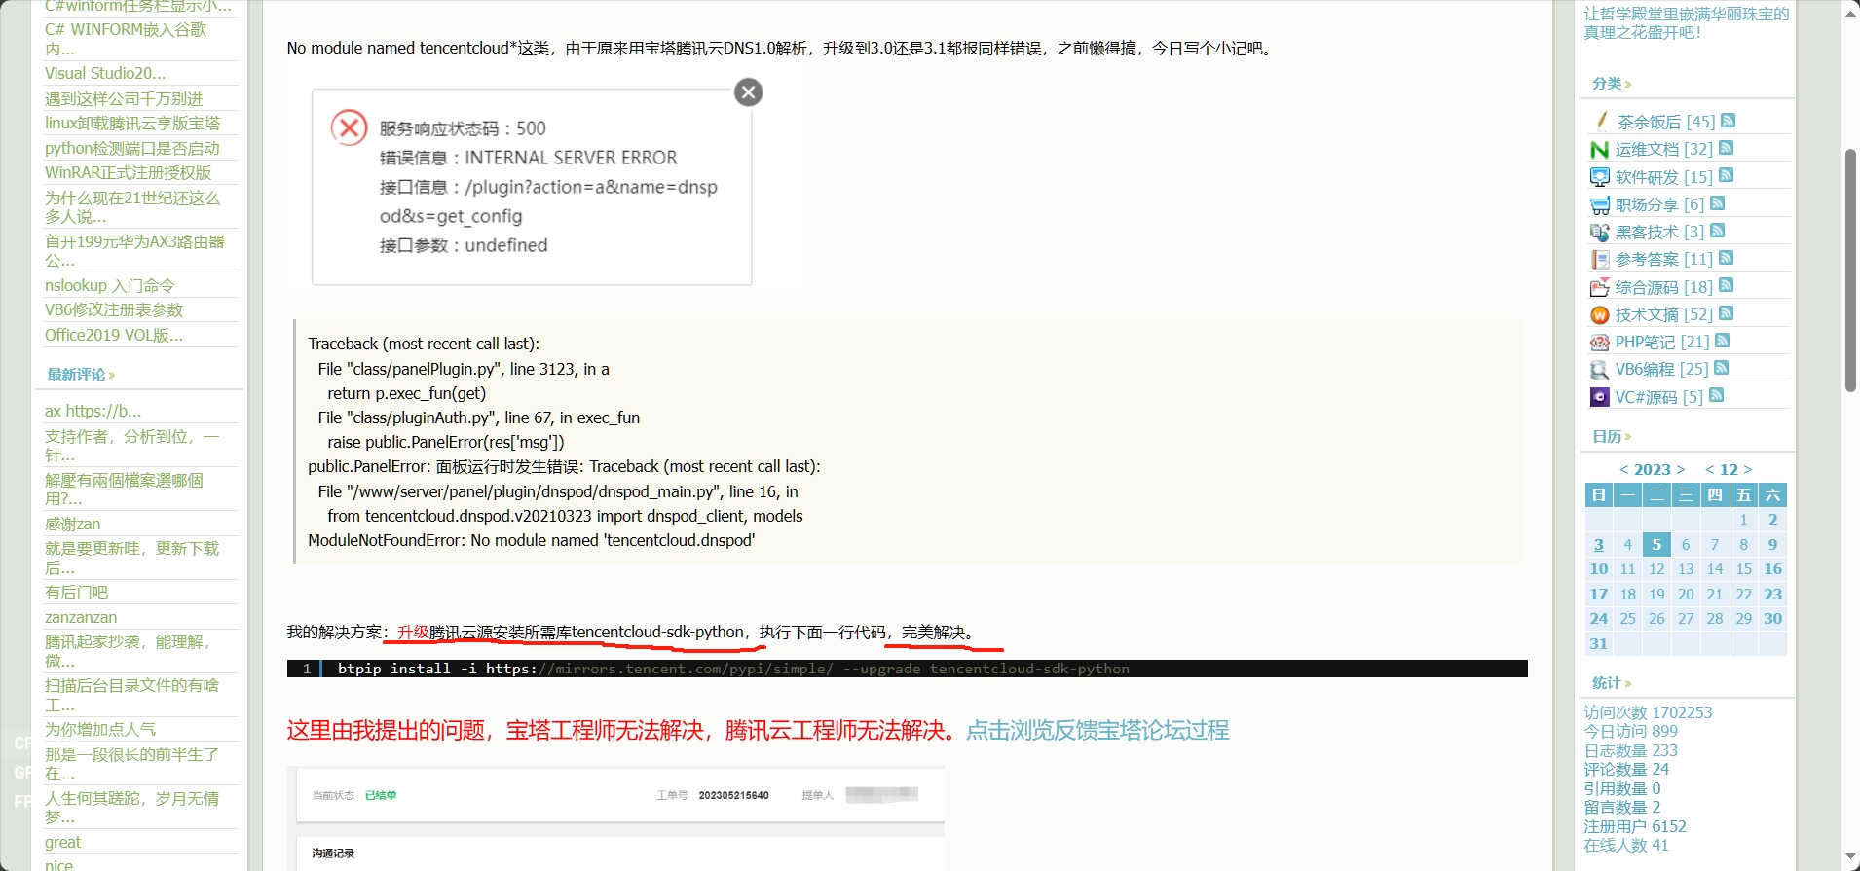Open the RSS feed for 参考答案
1860x871 pixels.
click(1727, 258)
